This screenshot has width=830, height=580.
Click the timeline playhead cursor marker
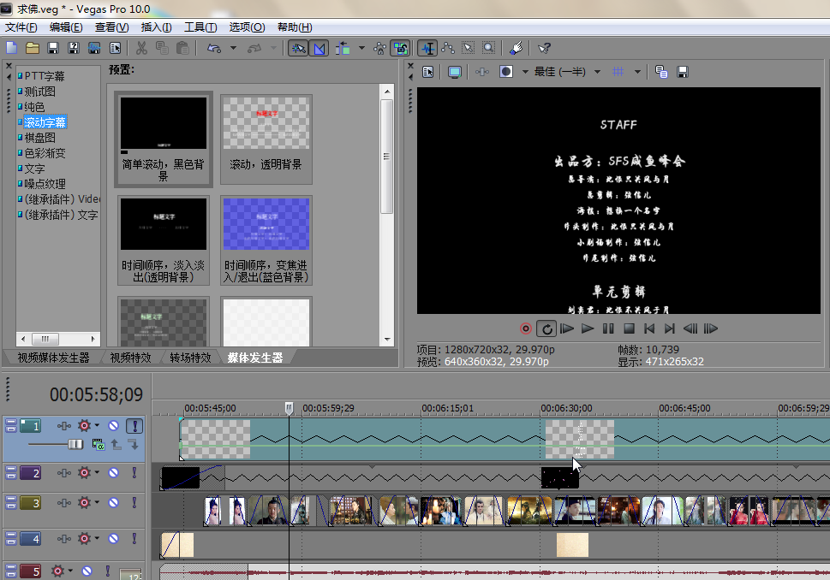coord(289,408)
